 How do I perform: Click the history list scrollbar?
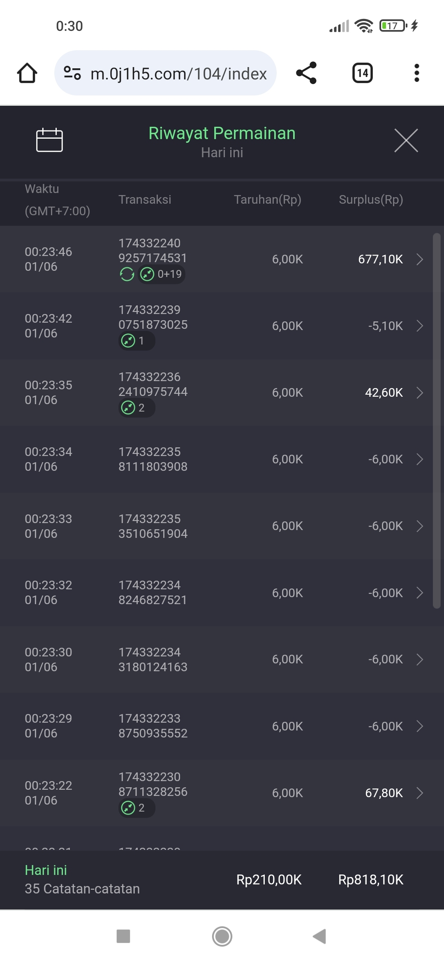437,420
